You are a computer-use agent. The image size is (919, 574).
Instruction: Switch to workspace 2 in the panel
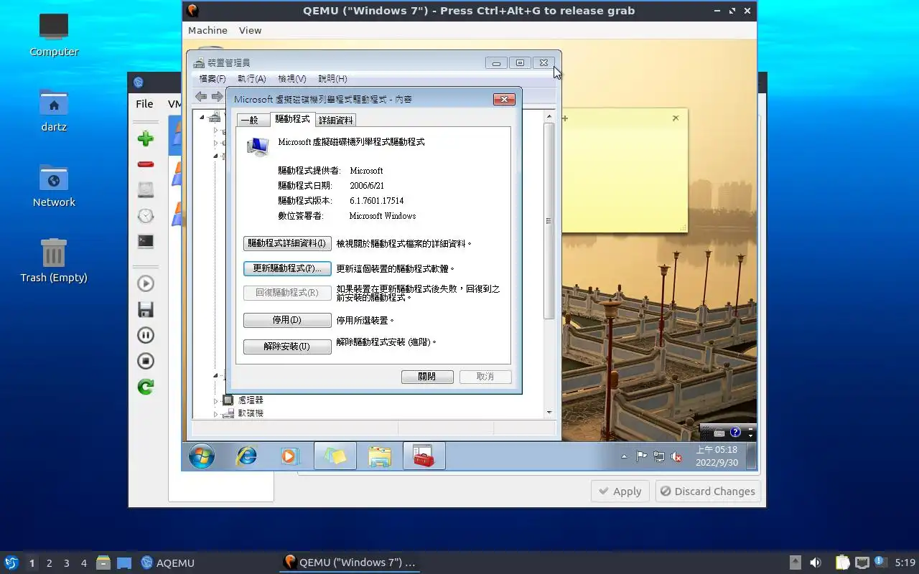50,563
